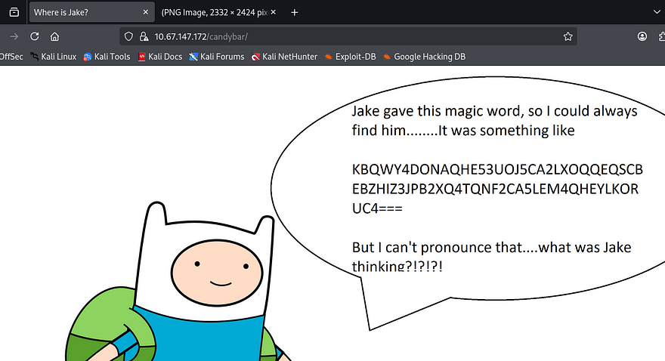Go to the browser home page
The image size is (665, 361).
click(x=54, y=36)
